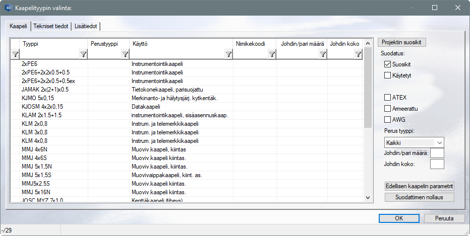Image resolution: width=470 pixels, height=236 pixels.
Task: Uncheck the Suosikit checkbox
Action: pyautogui.click(x=387, y=64)
